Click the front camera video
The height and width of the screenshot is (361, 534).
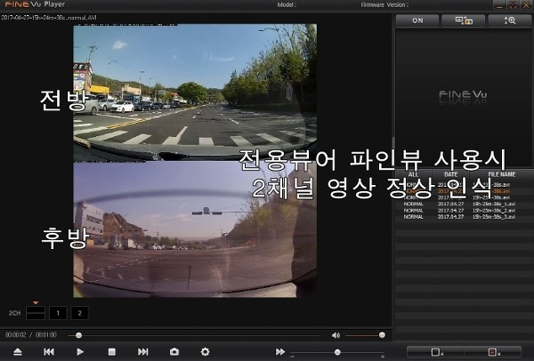coord(195,92)
